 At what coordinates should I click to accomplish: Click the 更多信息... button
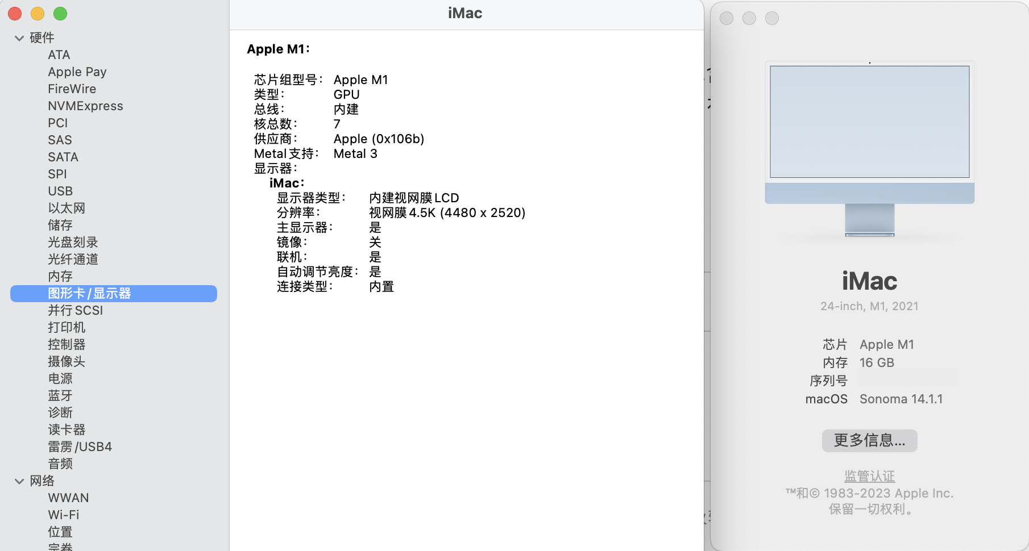869,441
